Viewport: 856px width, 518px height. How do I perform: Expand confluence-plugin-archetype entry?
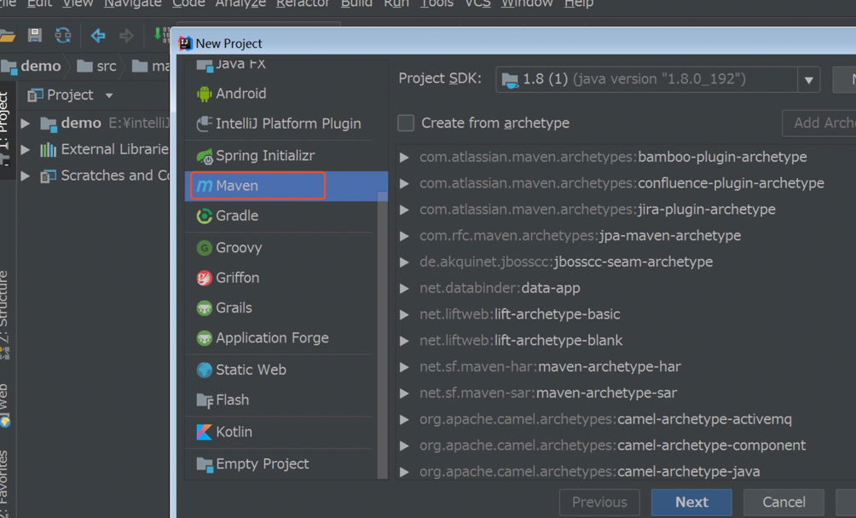pos(404,183)
